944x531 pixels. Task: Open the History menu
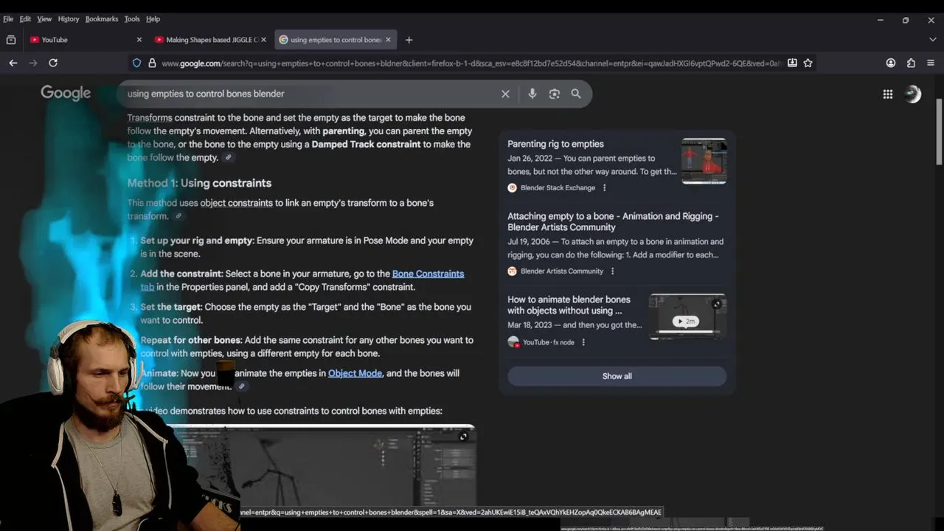pos(68,18)
